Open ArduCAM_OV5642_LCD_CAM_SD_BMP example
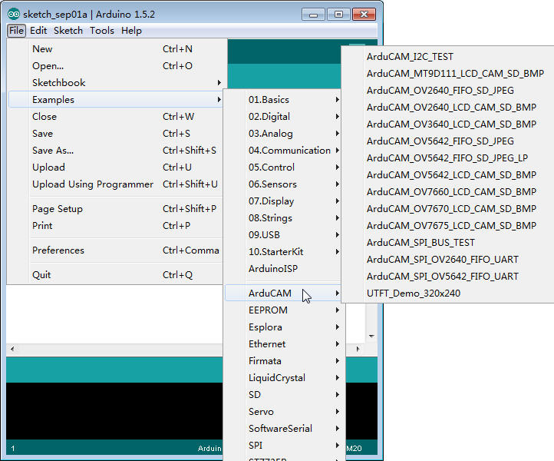 [x=448, y=175]
